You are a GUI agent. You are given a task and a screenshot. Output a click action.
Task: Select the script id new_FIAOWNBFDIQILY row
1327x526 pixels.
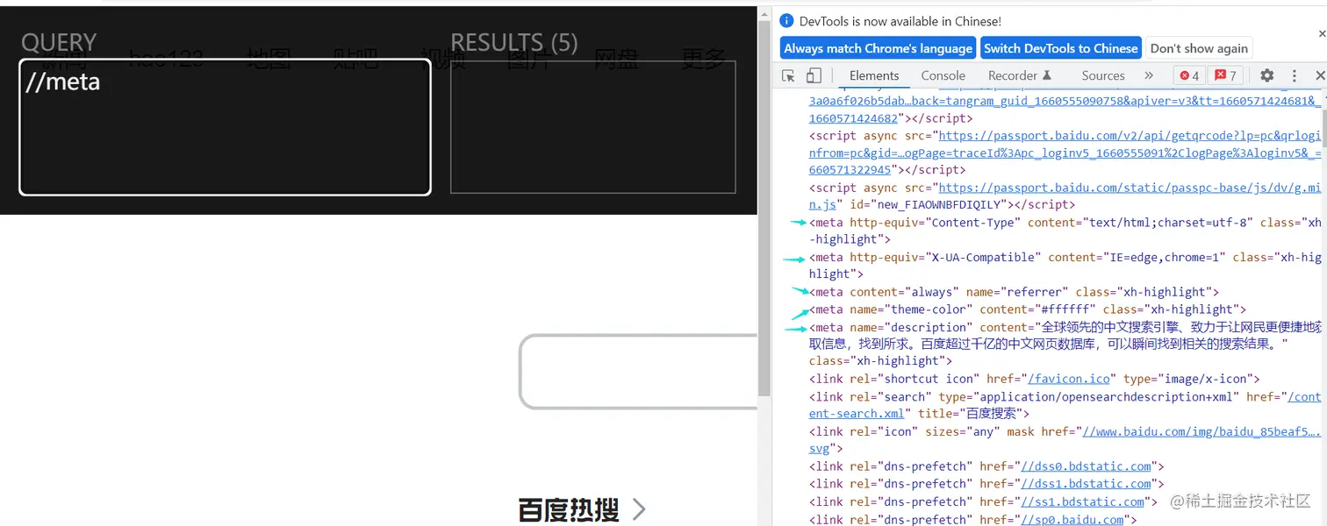1065,195
